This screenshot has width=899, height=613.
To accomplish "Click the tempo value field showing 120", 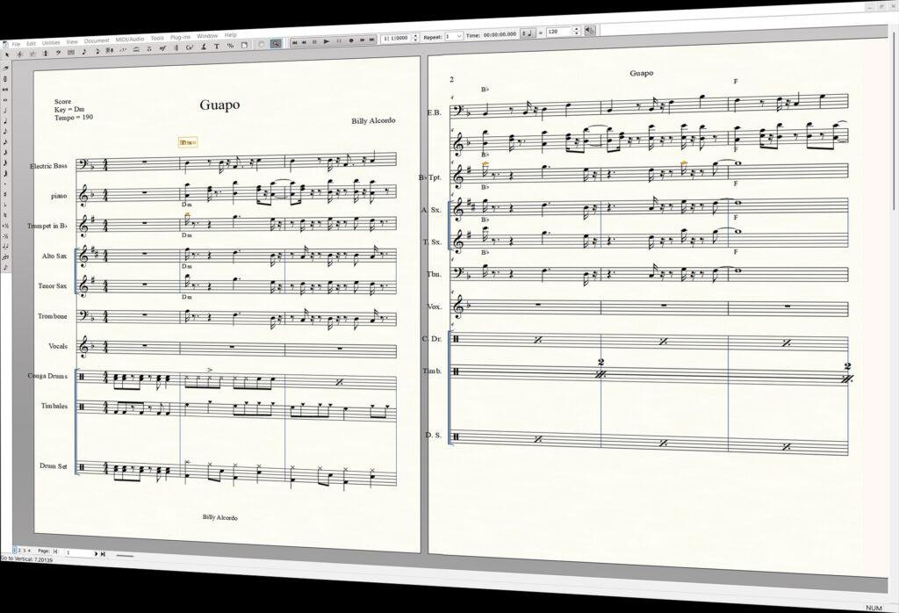I will (558, 32).
